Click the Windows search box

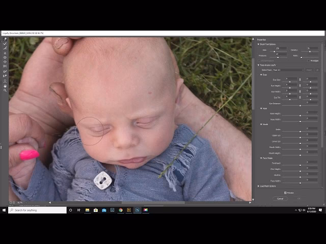point(37,210)
